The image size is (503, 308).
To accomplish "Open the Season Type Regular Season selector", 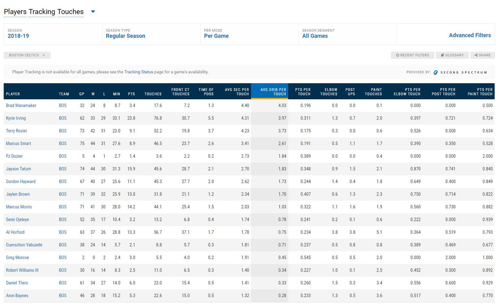I will (x=151, y=33).
